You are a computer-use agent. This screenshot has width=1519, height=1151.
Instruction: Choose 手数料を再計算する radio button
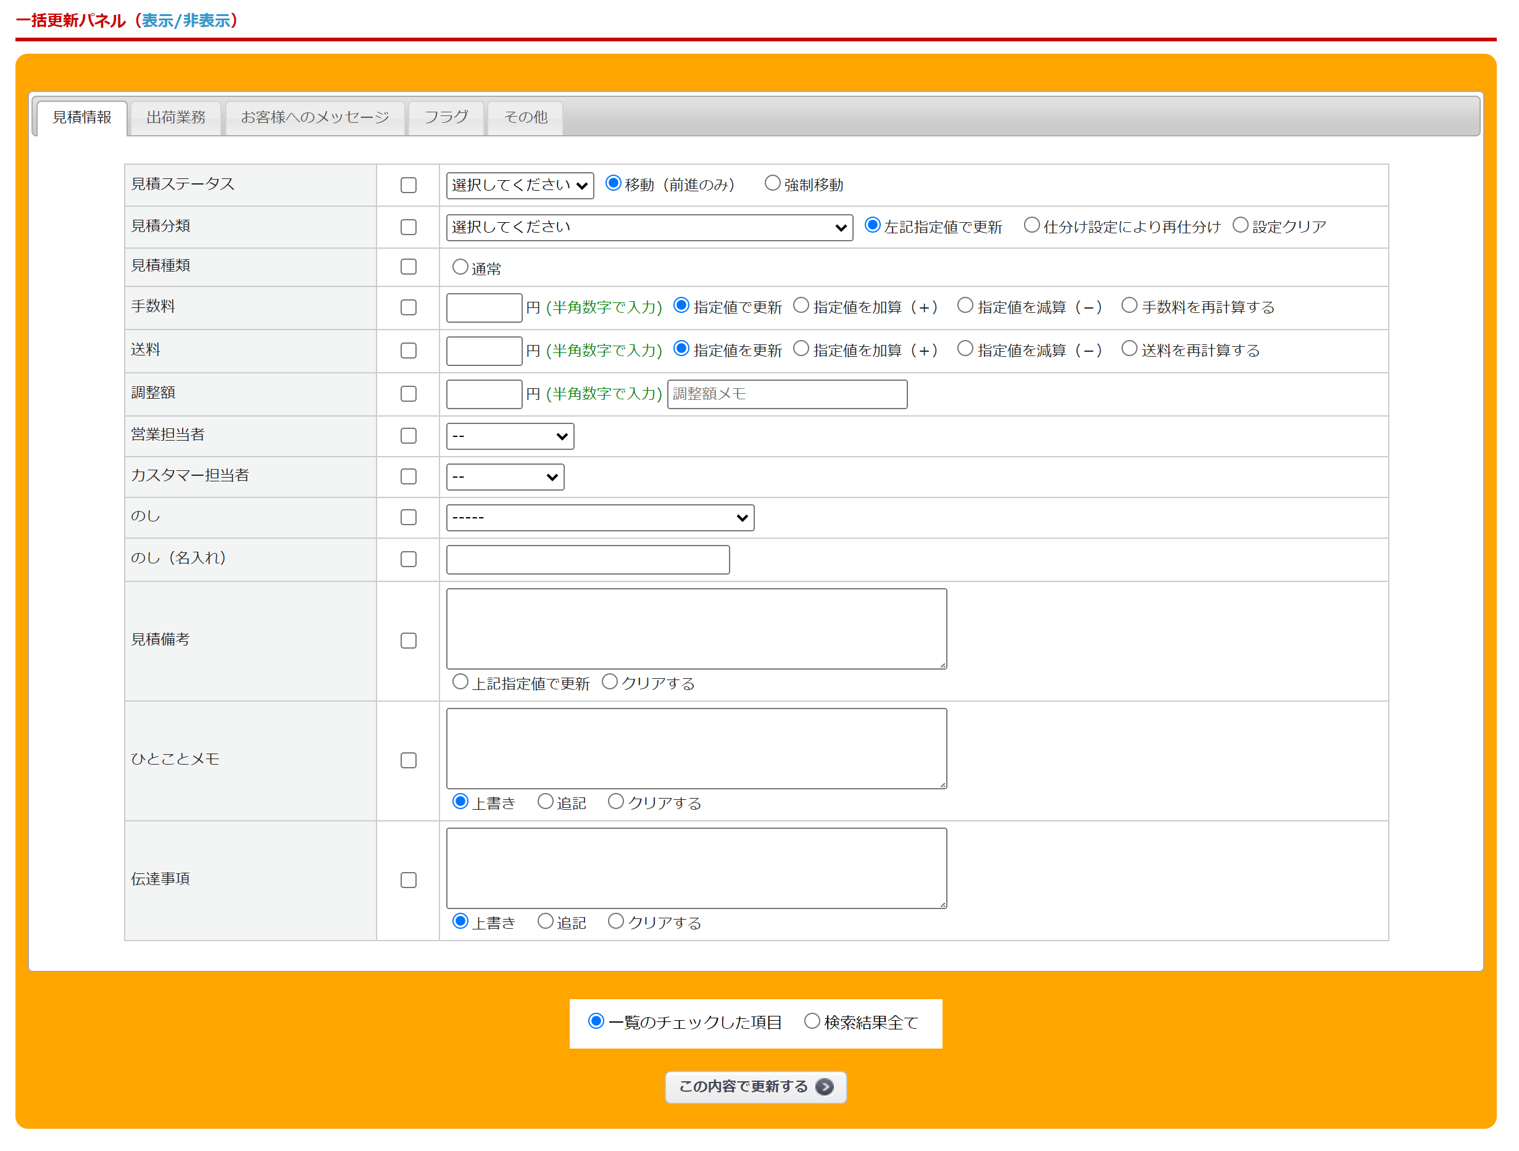(x=1129, y=305)
